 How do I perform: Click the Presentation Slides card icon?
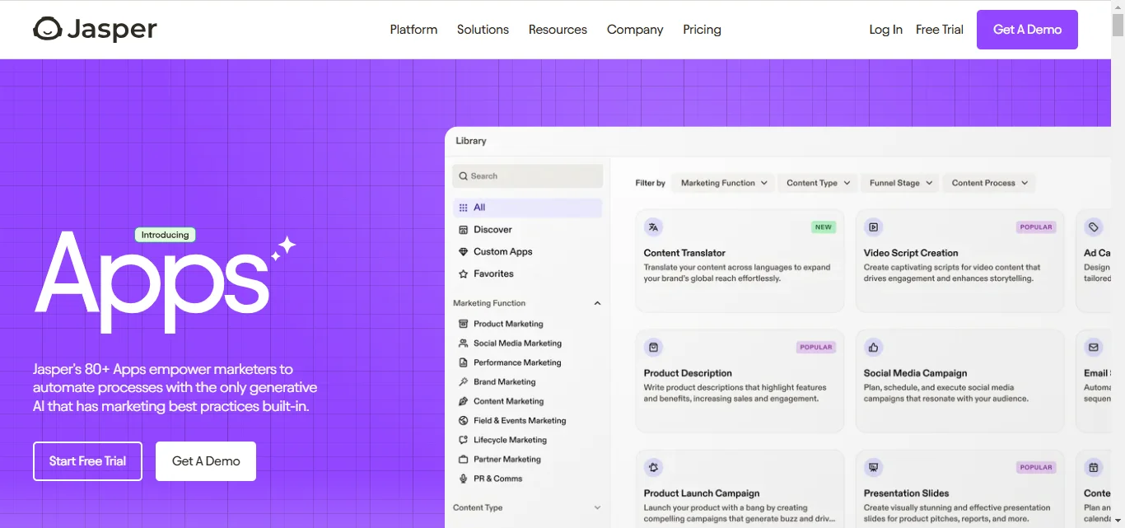pos(873,467)
